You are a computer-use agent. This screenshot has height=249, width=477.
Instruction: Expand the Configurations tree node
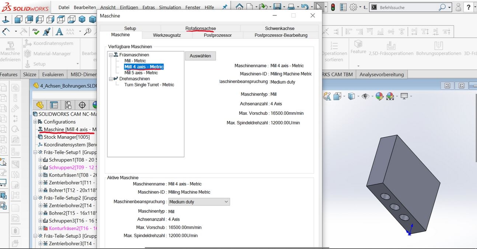pyautogui.click(x=35, y=122)
